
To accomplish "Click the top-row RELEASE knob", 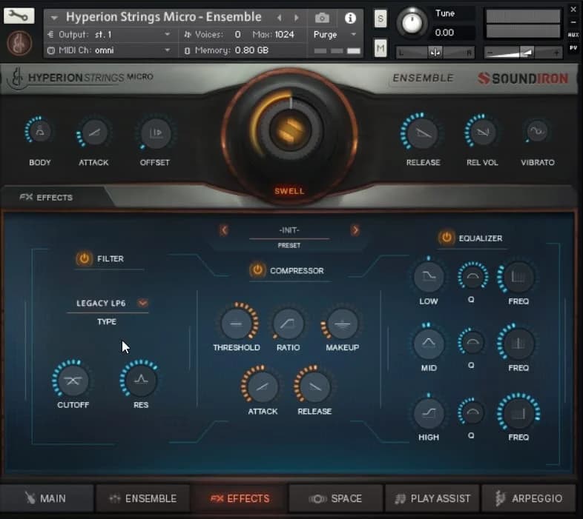I will coord(422,133).
